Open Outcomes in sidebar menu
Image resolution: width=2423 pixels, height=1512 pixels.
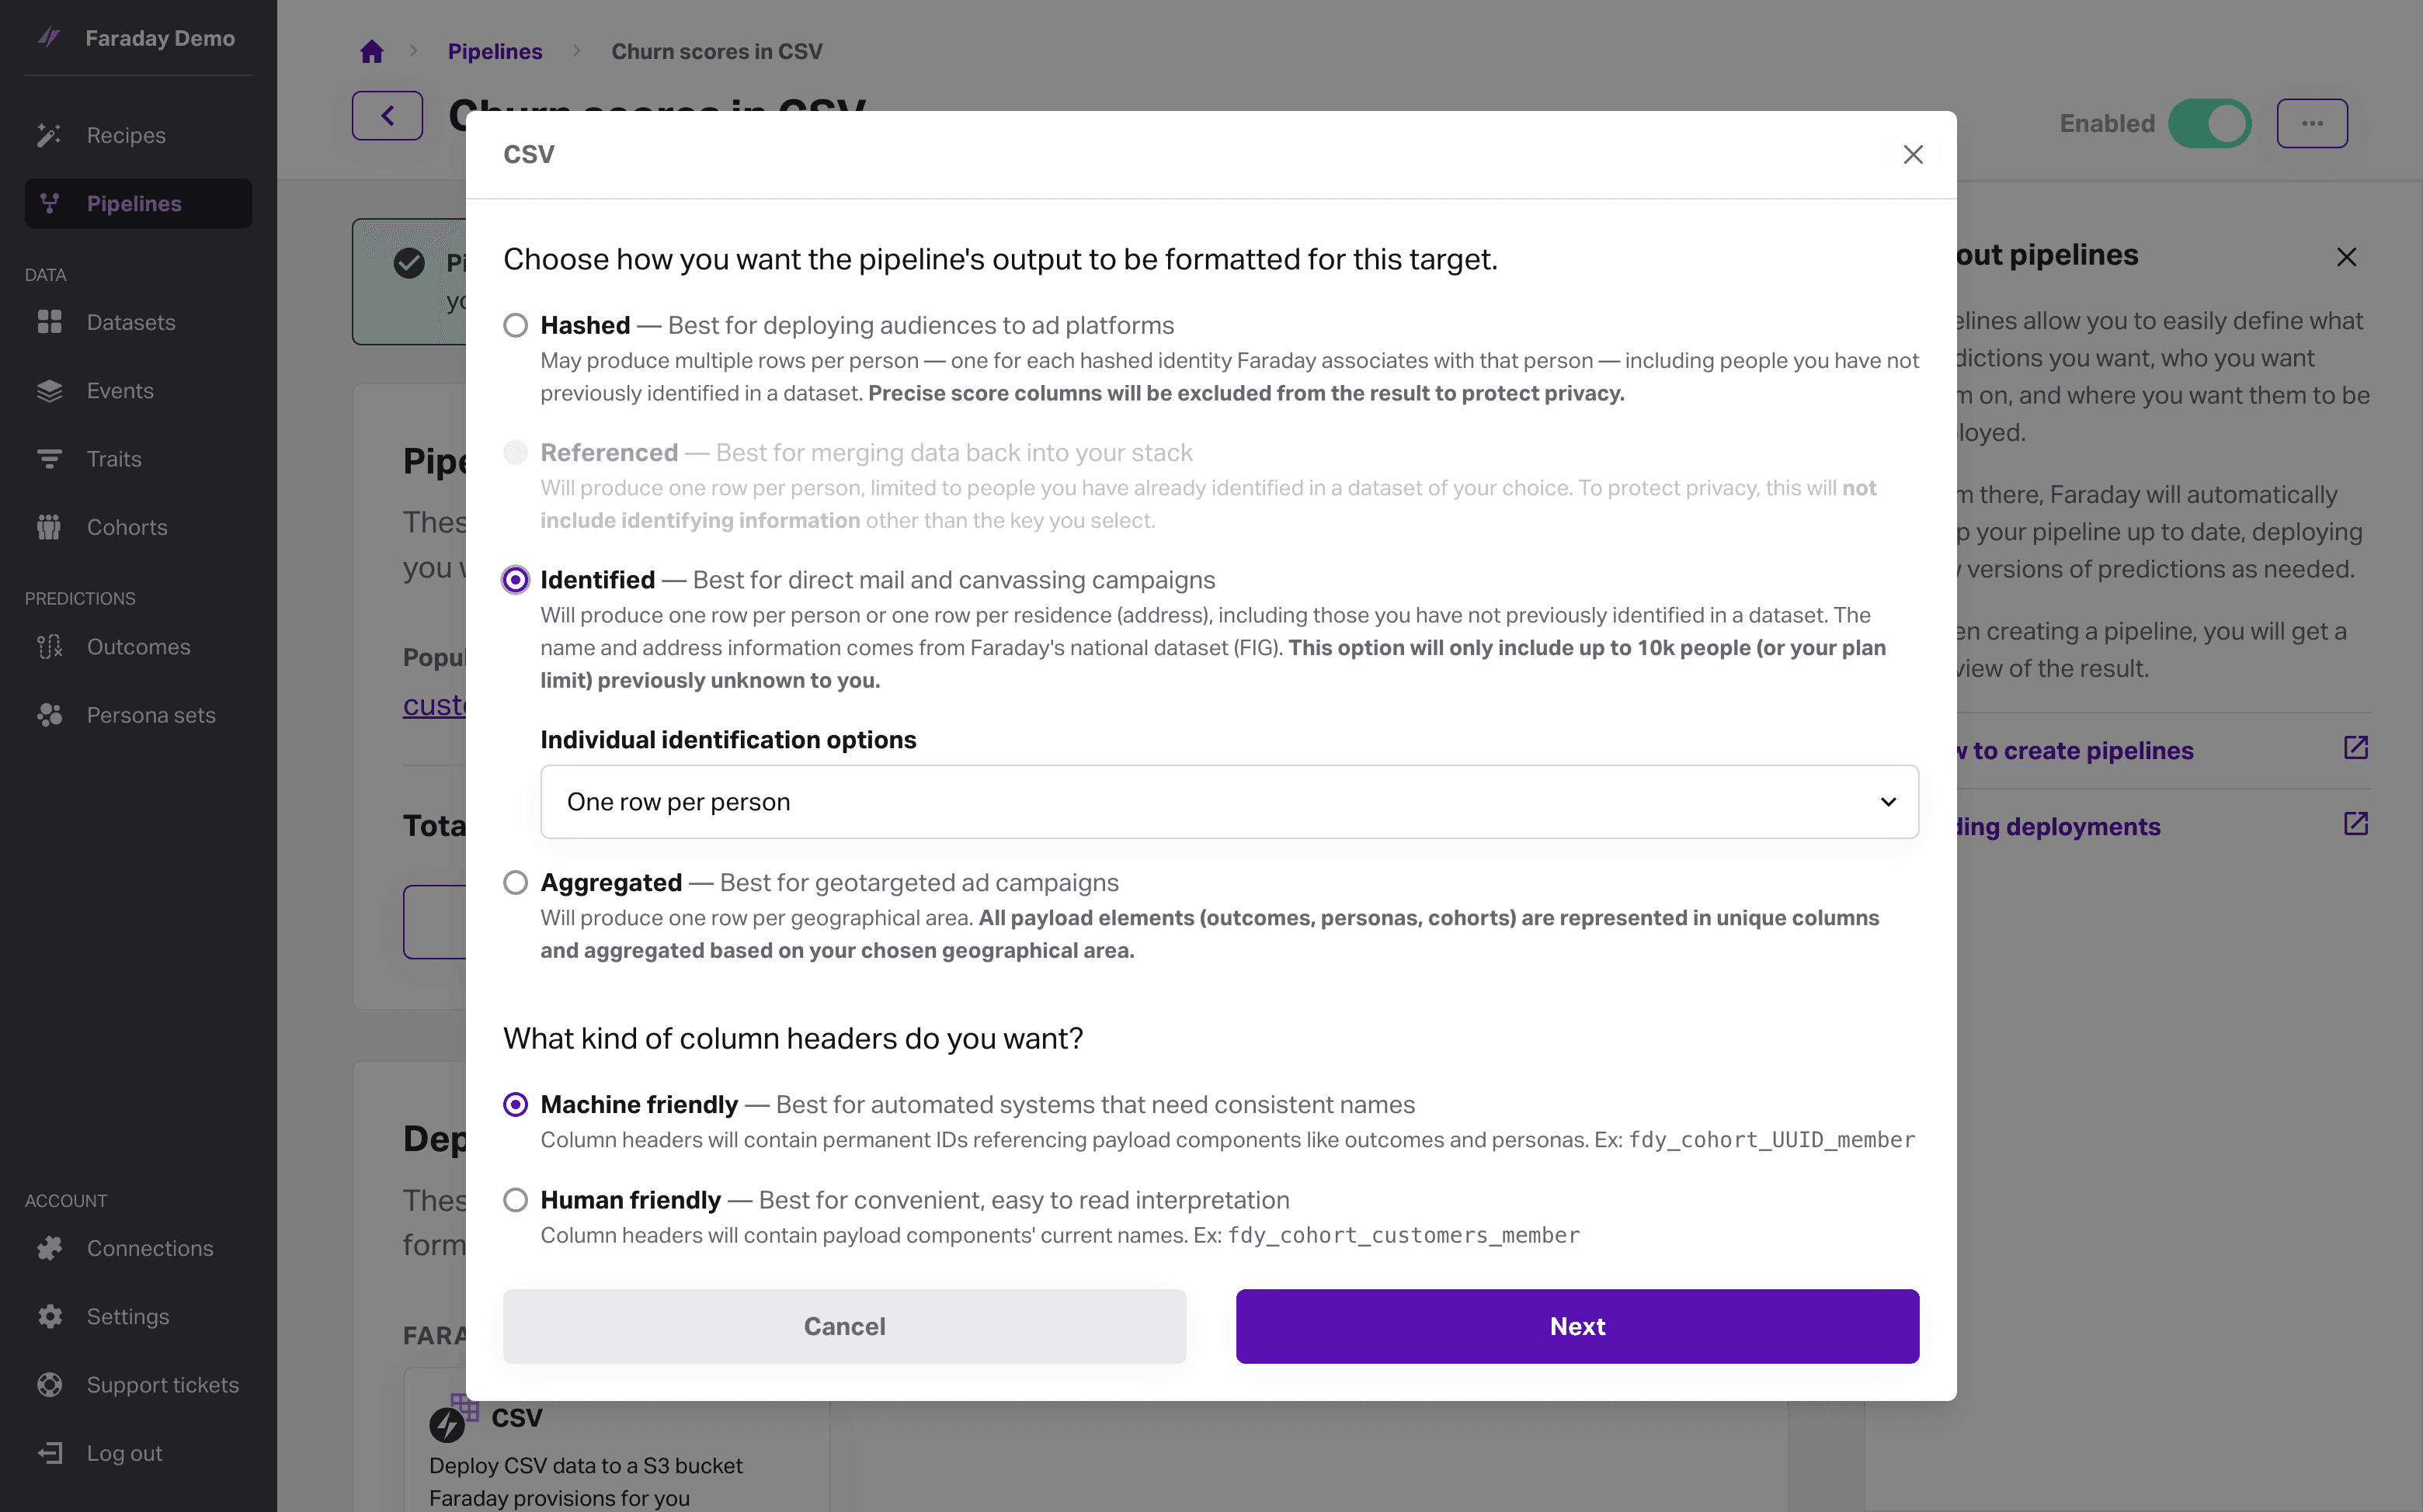click(x=138, y=647)
